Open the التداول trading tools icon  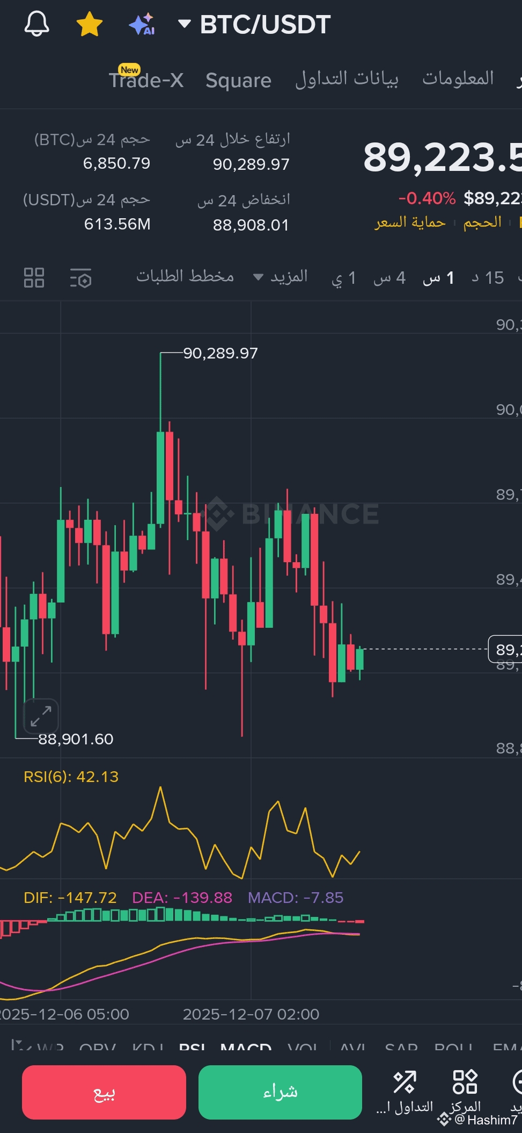(x=405, y=1092)
